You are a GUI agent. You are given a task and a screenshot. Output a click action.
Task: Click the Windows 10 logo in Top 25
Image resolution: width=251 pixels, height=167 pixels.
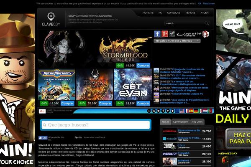coord(169,139)
